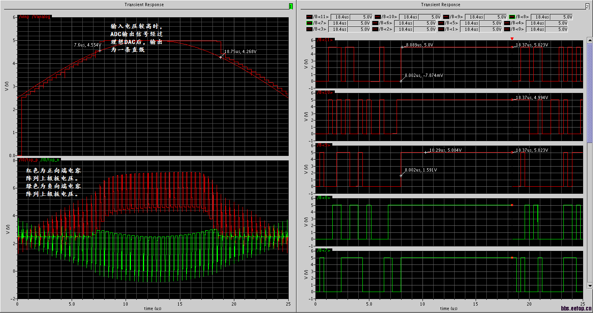
Task: Select the green /B<7> legend swatch
Action: click(309, 23)
